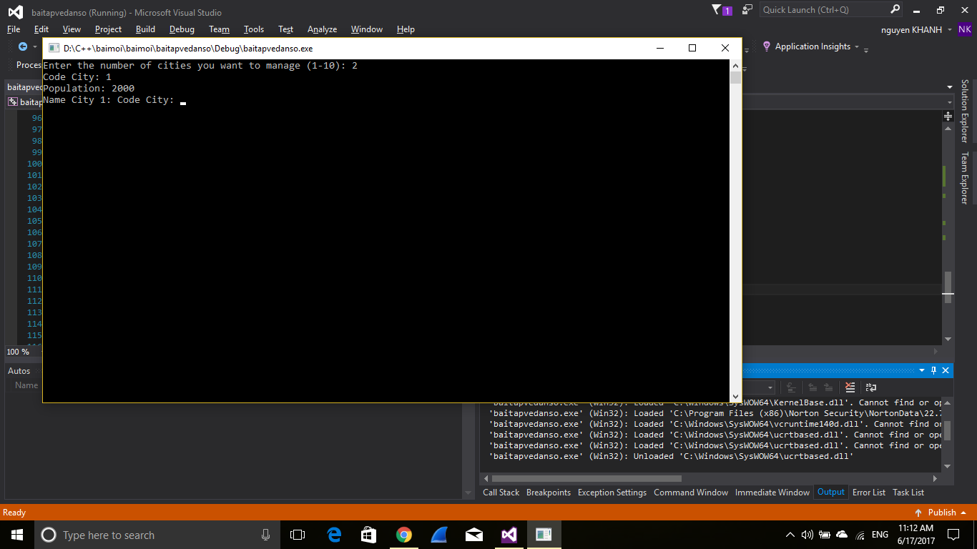This screenshot has width=977, height=549.
Task: Click the Visual Studio taskbar icon
Action: (x=509, y=535)
